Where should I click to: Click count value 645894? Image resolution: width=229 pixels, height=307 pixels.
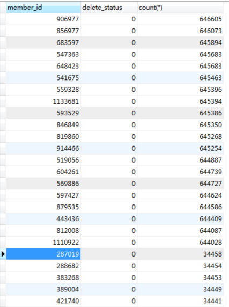click(x=211, y=43)
